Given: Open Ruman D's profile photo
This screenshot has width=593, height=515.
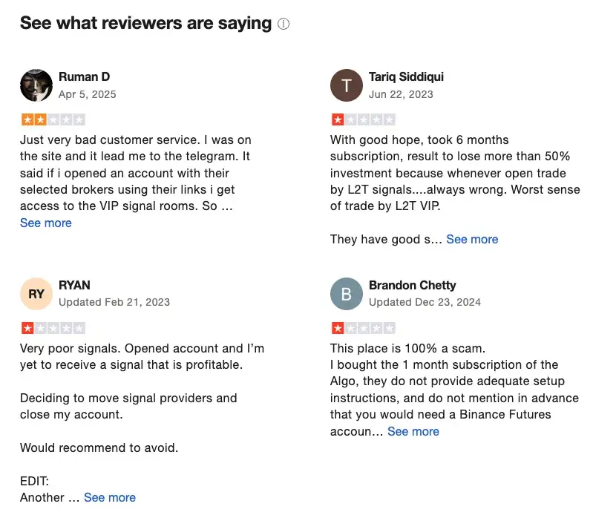Looking at the screenshot, I should coord(36,85).
